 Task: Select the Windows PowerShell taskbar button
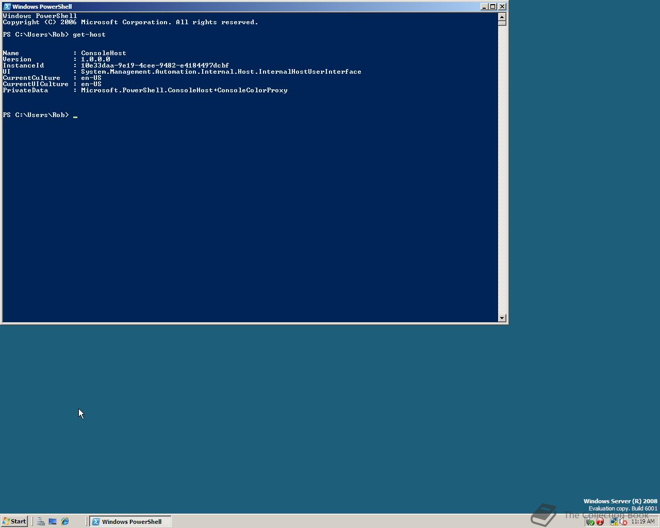point(130,521)
